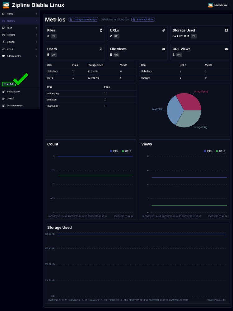Click the Zipline logo icon in header
The image size is (233, 311).
(6, 5)
